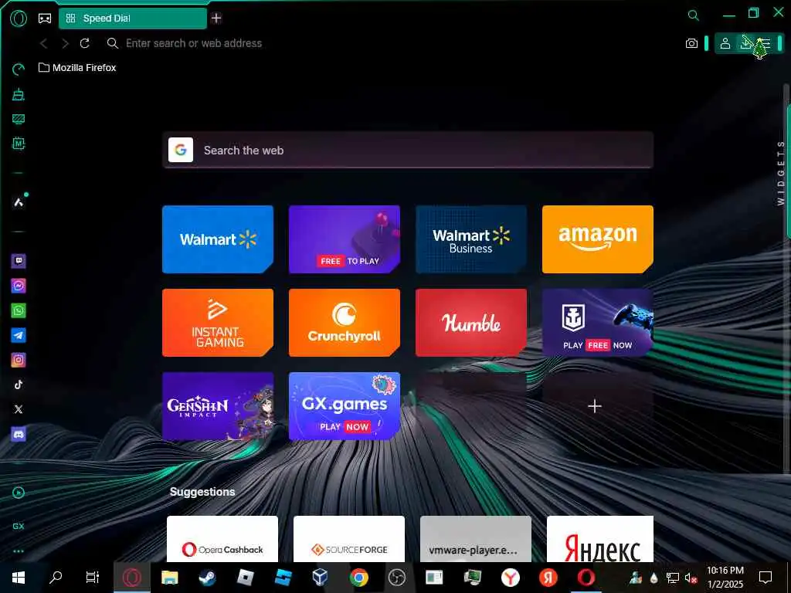
Task: Open Twitch in the sidebar
Action: (19, 261)
